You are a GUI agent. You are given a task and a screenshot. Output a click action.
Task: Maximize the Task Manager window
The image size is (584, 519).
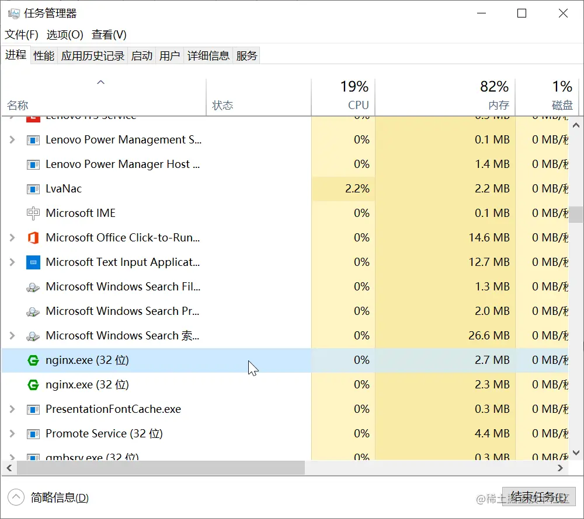click(522, 13)
